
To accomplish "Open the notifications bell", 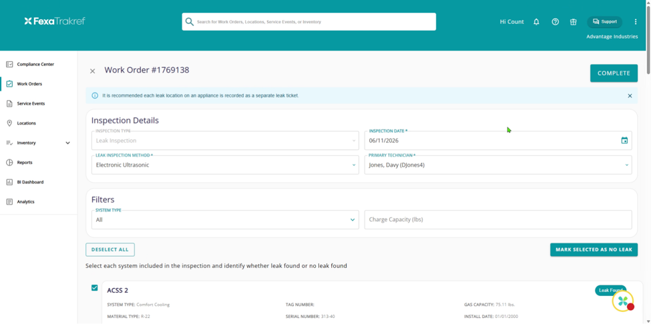I will point(536,22).
